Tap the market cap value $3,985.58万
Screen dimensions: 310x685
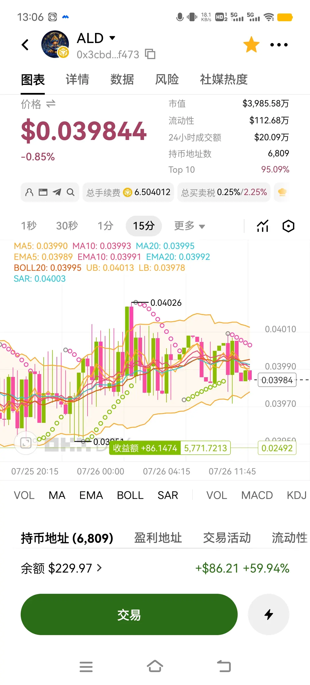pos(266,103)
